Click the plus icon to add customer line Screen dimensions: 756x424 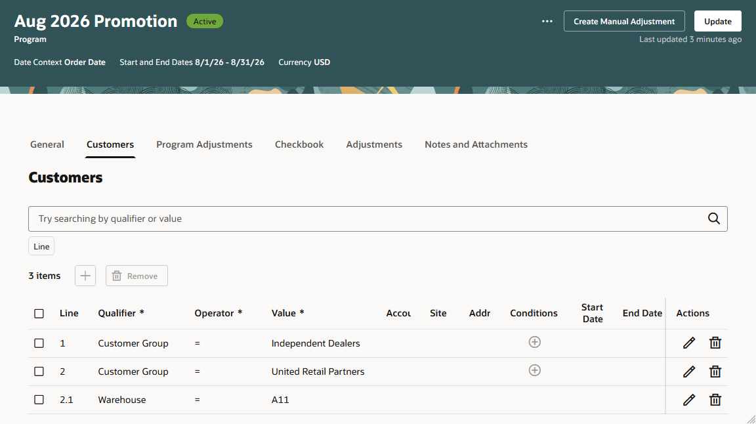[x=85, y=276]
